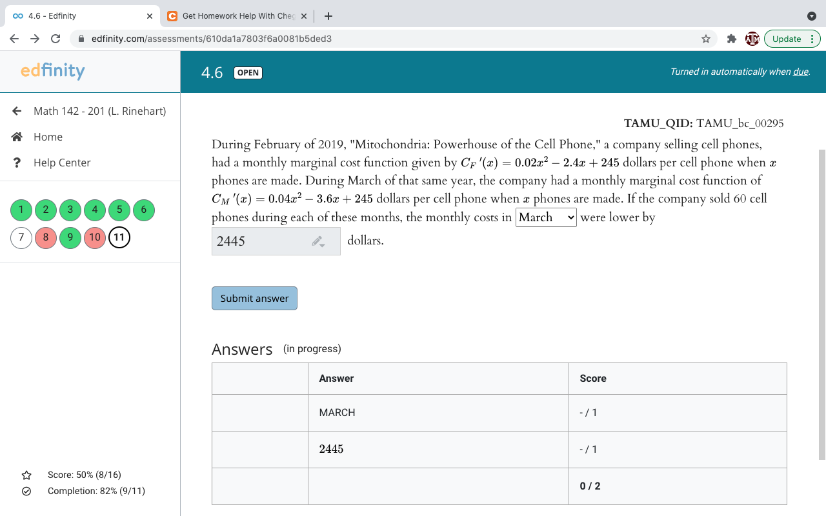
Task: Click the Submit answer button
Action: [x=254, y=298]
